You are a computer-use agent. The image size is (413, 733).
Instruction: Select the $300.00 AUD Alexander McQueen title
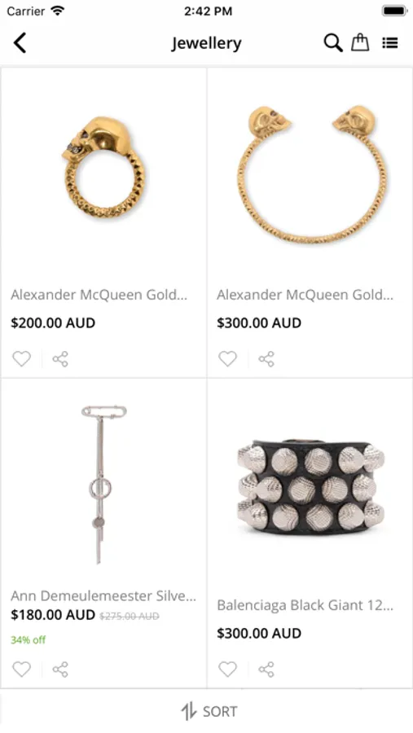point(305,295)
